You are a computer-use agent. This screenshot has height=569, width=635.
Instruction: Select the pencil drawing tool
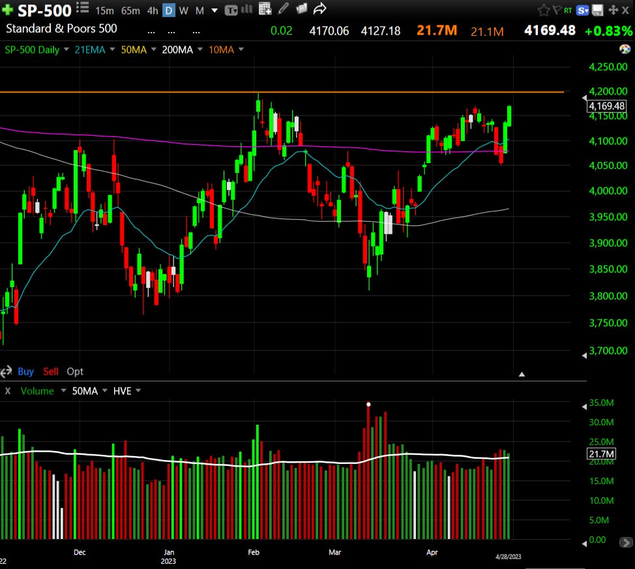284,8
